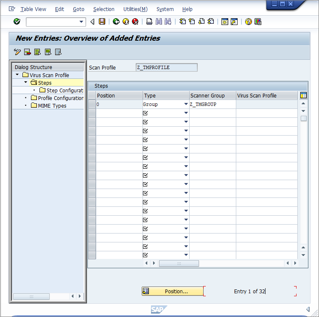Open Type dropdown showing Group

186,104
